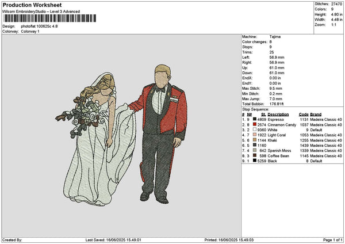The image size is (345, 244).
Task: Select design name 'photoflat 100625c 4.8'
Action: [39, 26]
